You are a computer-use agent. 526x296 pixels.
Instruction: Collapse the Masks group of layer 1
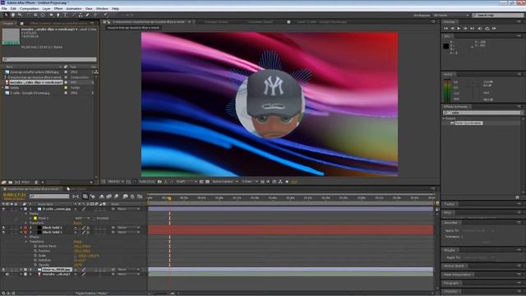[x=26, y=214]
